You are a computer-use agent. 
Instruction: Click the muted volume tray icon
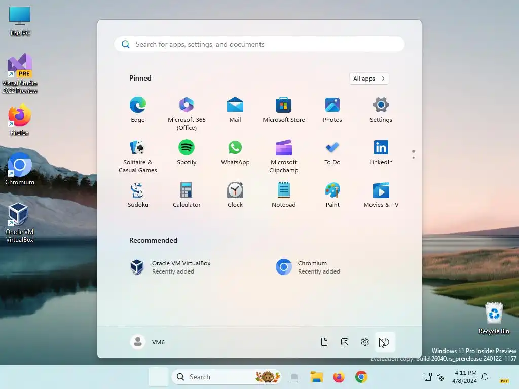coord(440,377)
